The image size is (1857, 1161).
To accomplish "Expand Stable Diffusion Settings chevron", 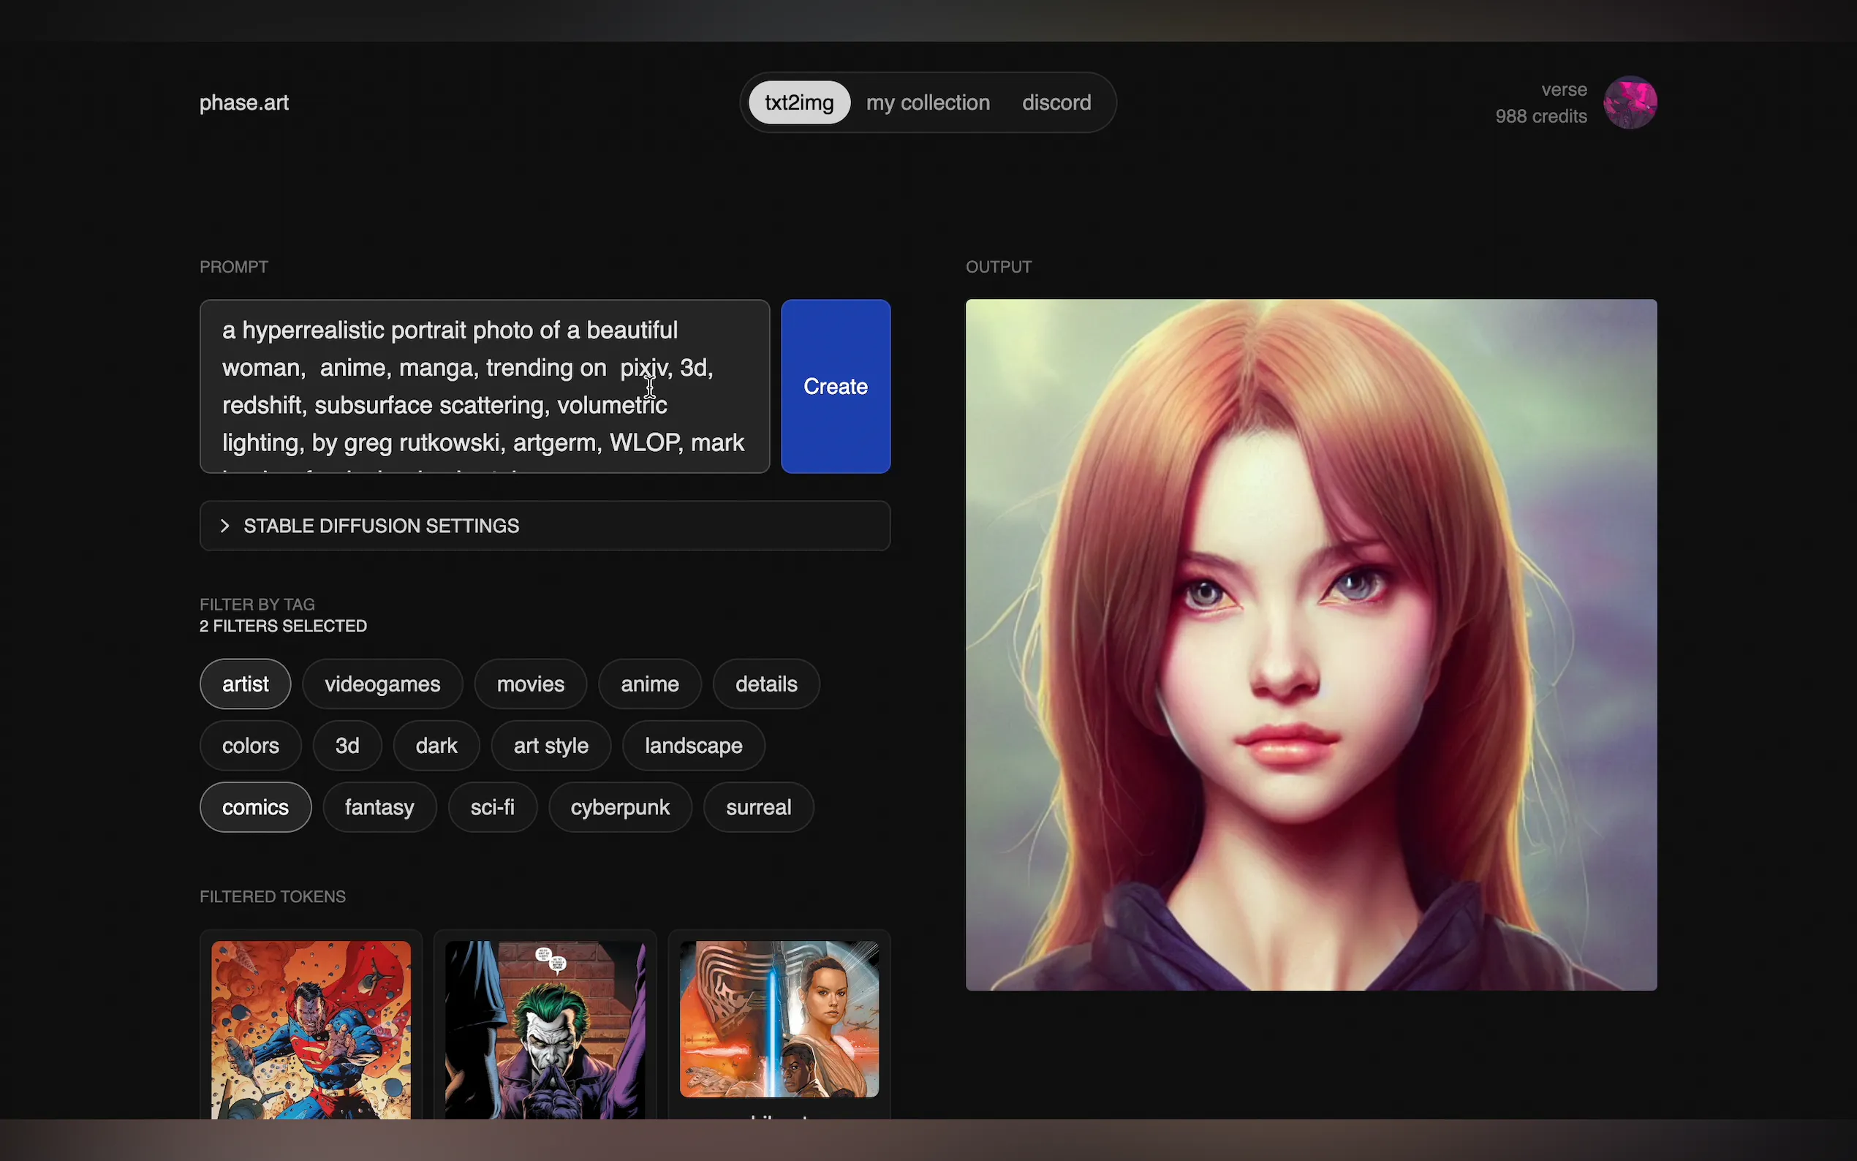I will (x=225, y=526).
